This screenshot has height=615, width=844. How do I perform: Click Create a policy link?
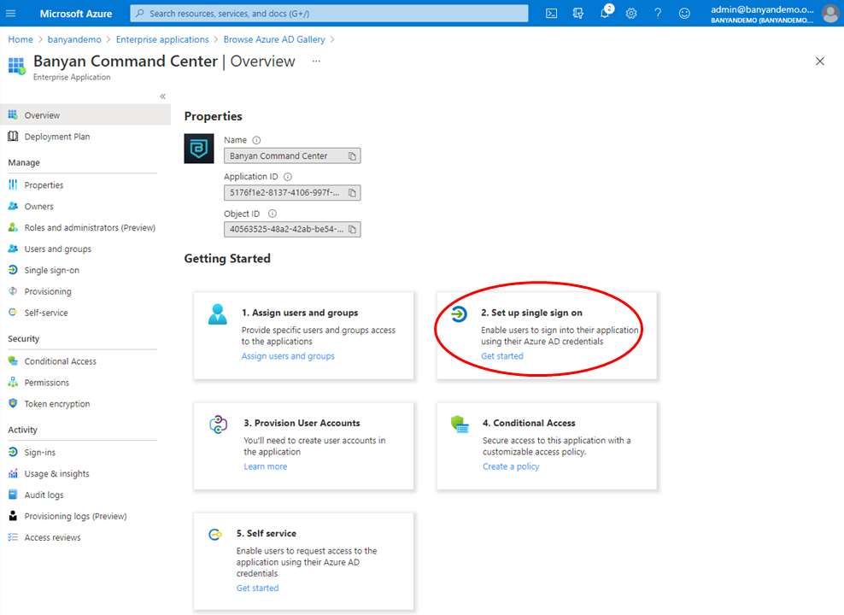511,466
